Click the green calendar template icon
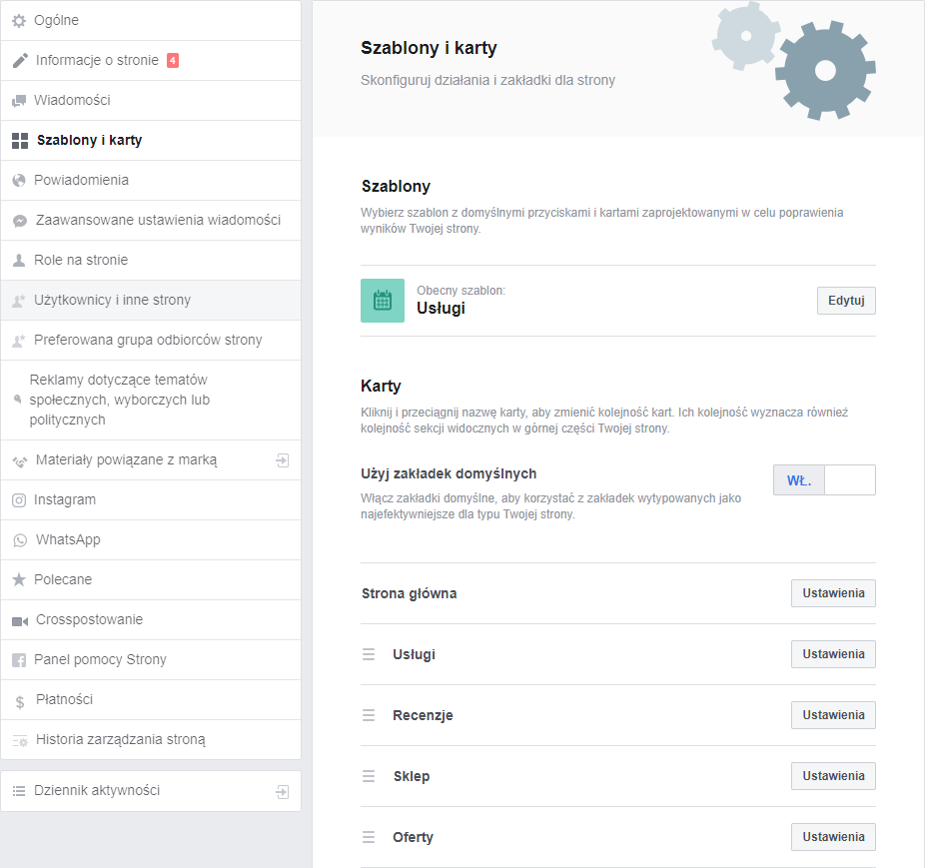This screenshot has height=868, width=925. tap(383, 301)
